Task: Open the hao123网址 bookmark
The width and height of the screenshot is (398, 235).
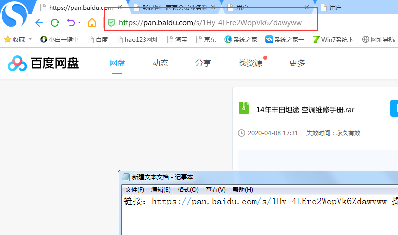Action: point(137,40)
